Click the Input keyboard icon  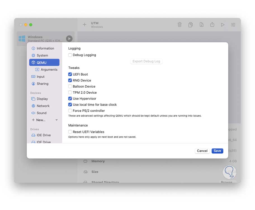click(x=33, y=76)
